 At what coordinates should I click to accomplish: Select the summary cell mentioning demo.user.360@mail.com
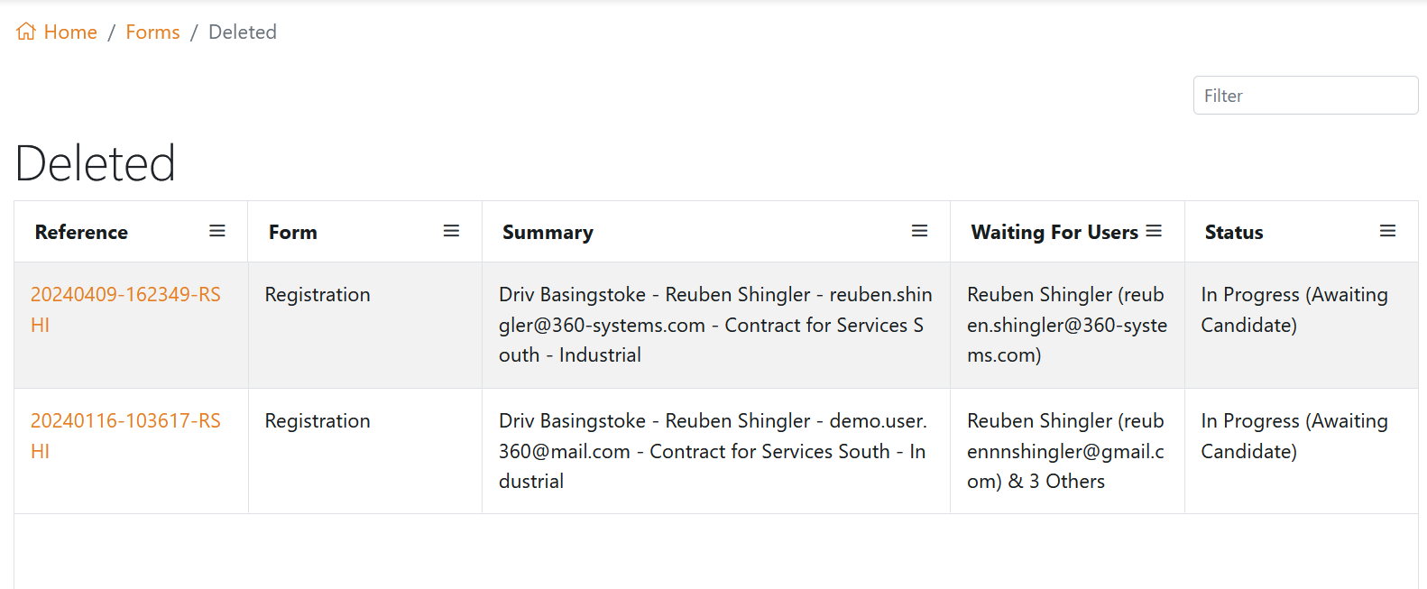[714, 451]
